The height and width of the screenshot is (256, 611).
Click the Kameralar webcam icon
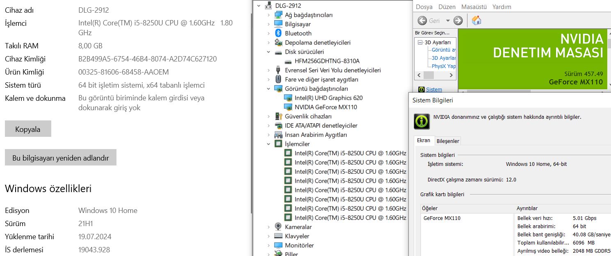tap(278, 227)
